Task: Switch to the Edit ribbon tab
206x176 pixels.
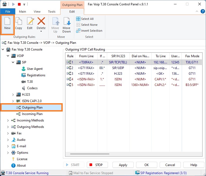Action: 72,12
